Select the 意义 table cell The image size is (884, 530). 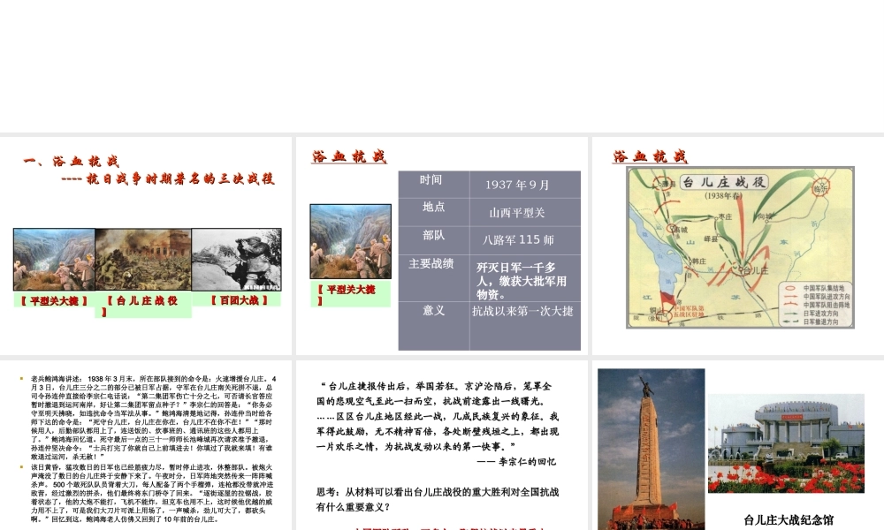pyautogui.click(x=433, y=326)
